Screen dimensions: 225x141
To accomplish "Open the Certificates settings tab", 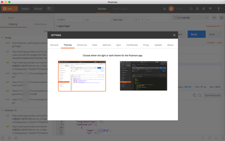I will [x=132, y=45].
